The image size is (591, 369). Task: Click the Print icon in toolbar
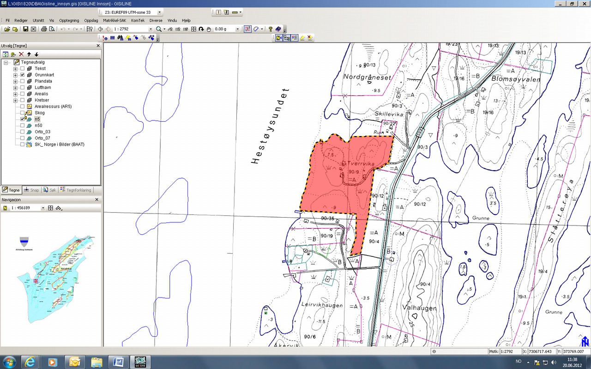44,29
